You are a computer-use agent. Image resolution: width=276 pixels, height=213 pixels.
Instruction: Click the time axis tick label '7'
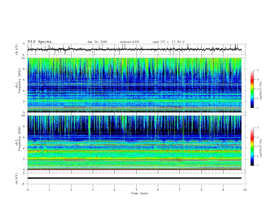pyautogui.click(x=180, y=190)
